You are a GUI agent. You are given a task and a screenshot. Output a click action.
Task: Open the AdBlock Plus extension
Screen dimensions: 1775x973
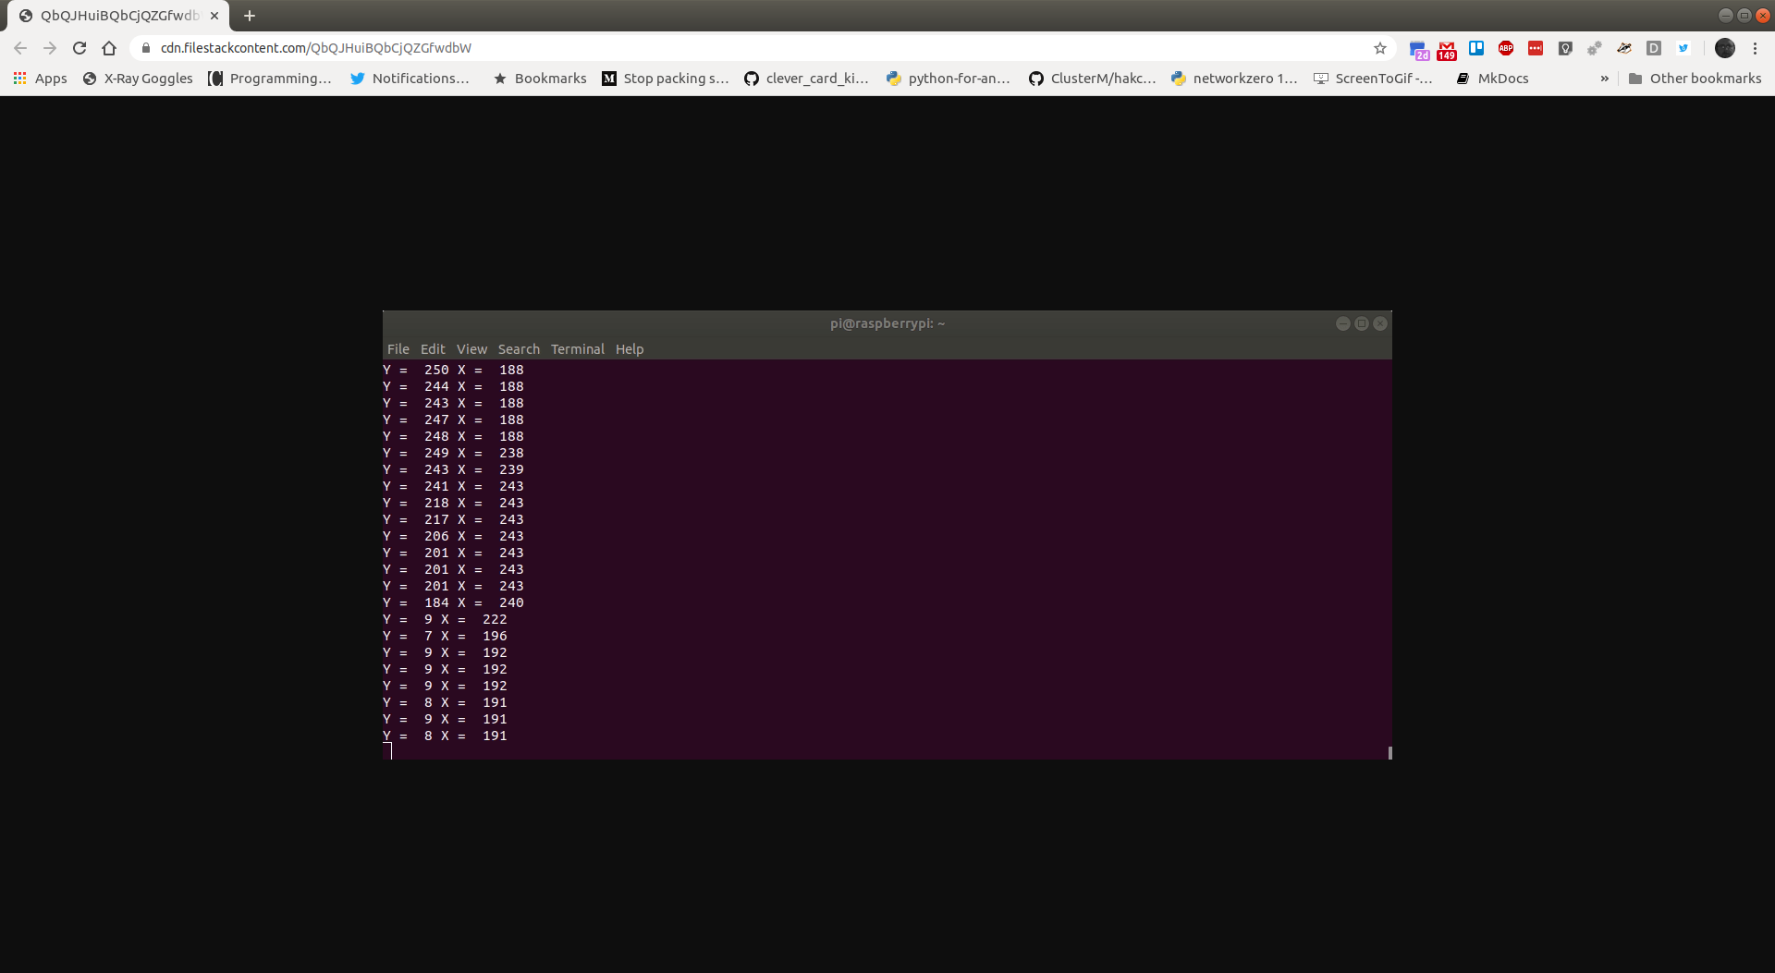coord(1506,48)
